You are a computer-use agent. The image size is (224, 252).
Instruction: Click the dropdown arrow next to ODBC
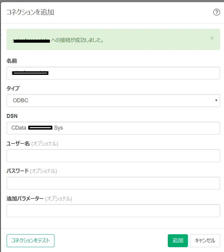[216, 100]
